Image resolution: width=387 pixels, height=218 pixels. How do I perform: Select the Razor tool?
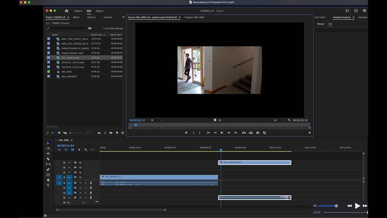tap(48, 159)
